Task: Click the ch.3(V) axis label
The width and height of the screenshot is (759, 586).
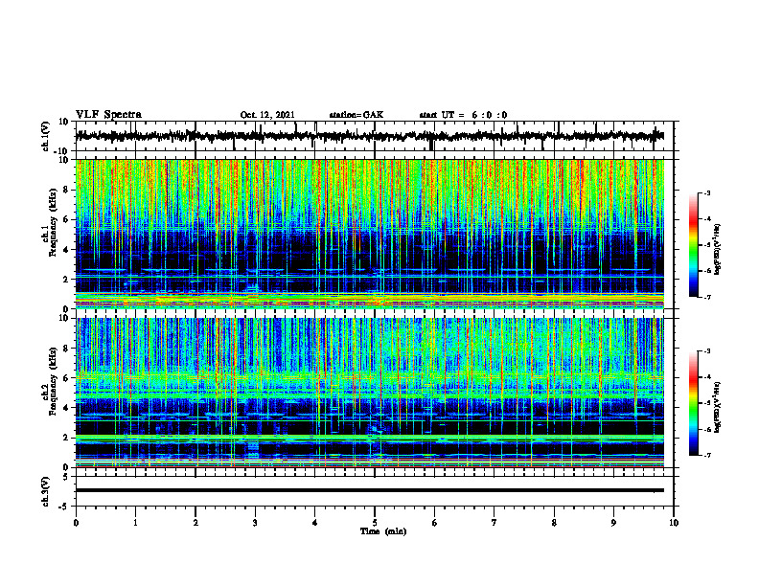Action: click(x=46, y=491)
